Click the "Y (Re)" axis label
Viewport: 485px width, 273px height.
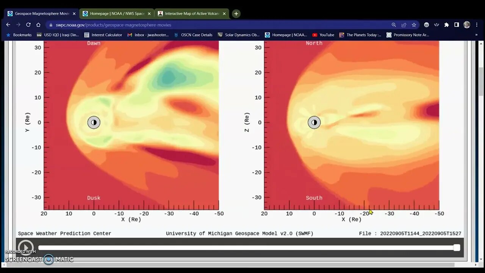(x=27, y=122)
